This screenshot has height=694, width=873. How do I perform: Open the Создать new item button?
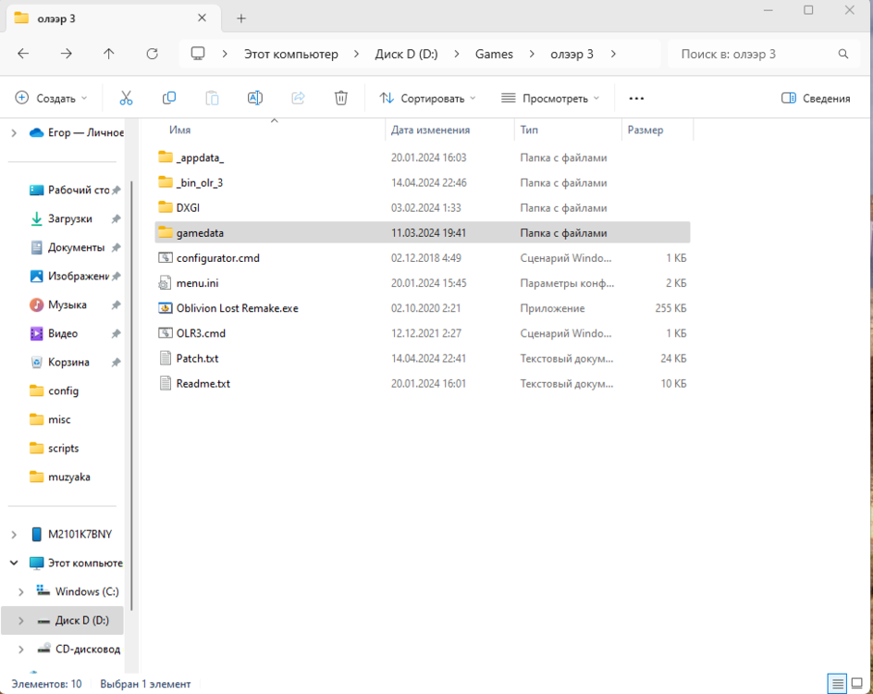[x=51, y=98]
